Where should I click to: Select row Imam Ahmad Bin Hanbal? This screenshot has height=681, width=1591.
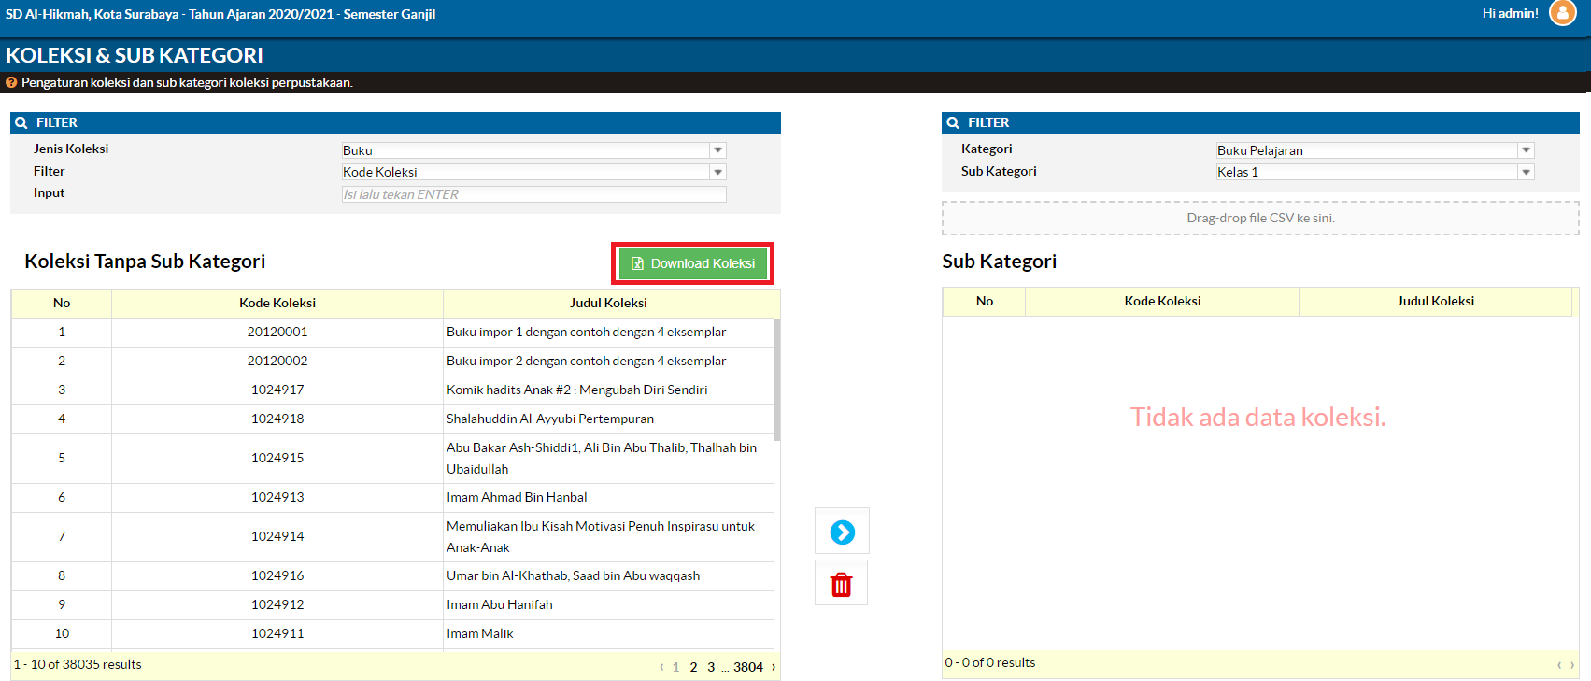tap(392, 497)
